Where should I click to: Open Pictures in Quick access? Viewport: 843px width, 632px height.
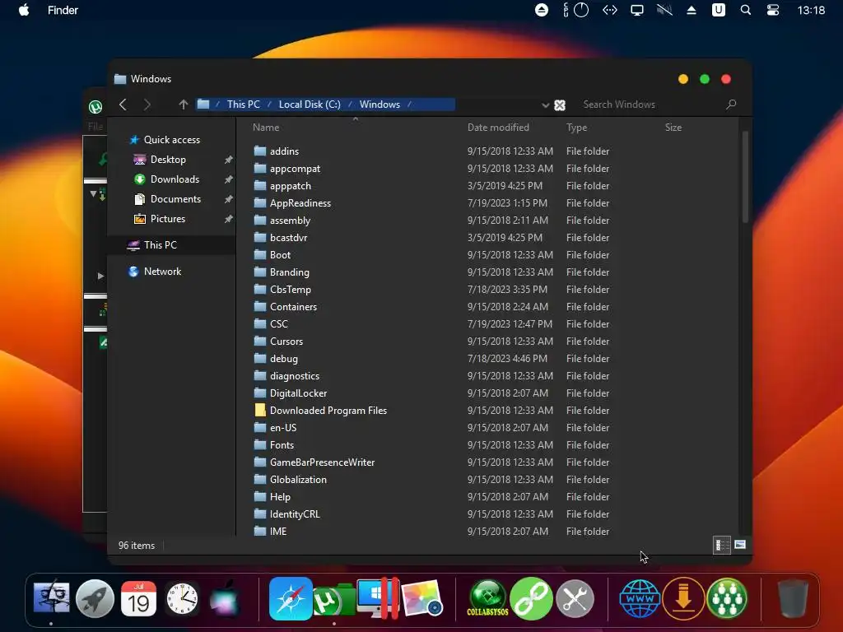click(168, 219)
